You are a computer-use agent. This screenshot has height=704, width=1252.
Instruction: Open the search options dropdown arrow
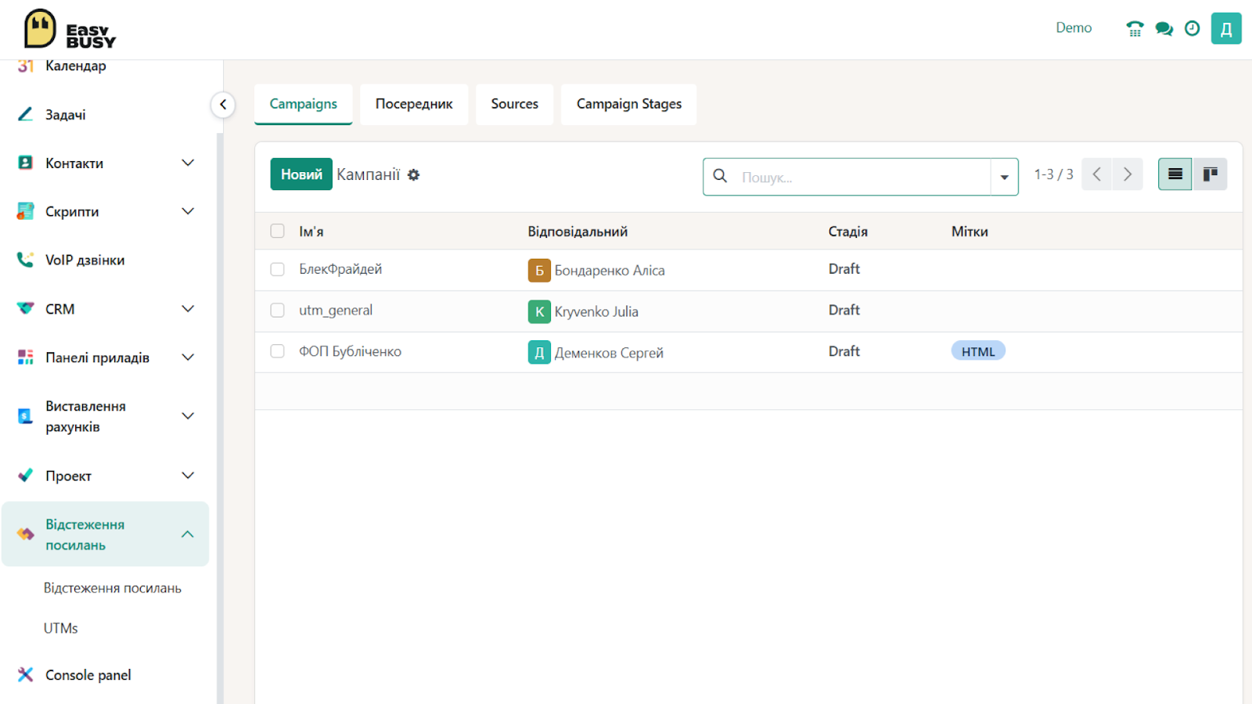pyautogui.click(x=1004, y=177)
